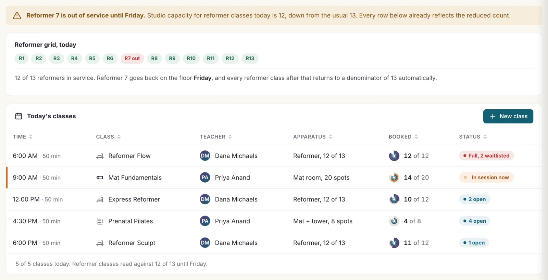Click the Full, 2 waitlisted status badge
This screenshot has height=280, width=548.
click(486, 156)
